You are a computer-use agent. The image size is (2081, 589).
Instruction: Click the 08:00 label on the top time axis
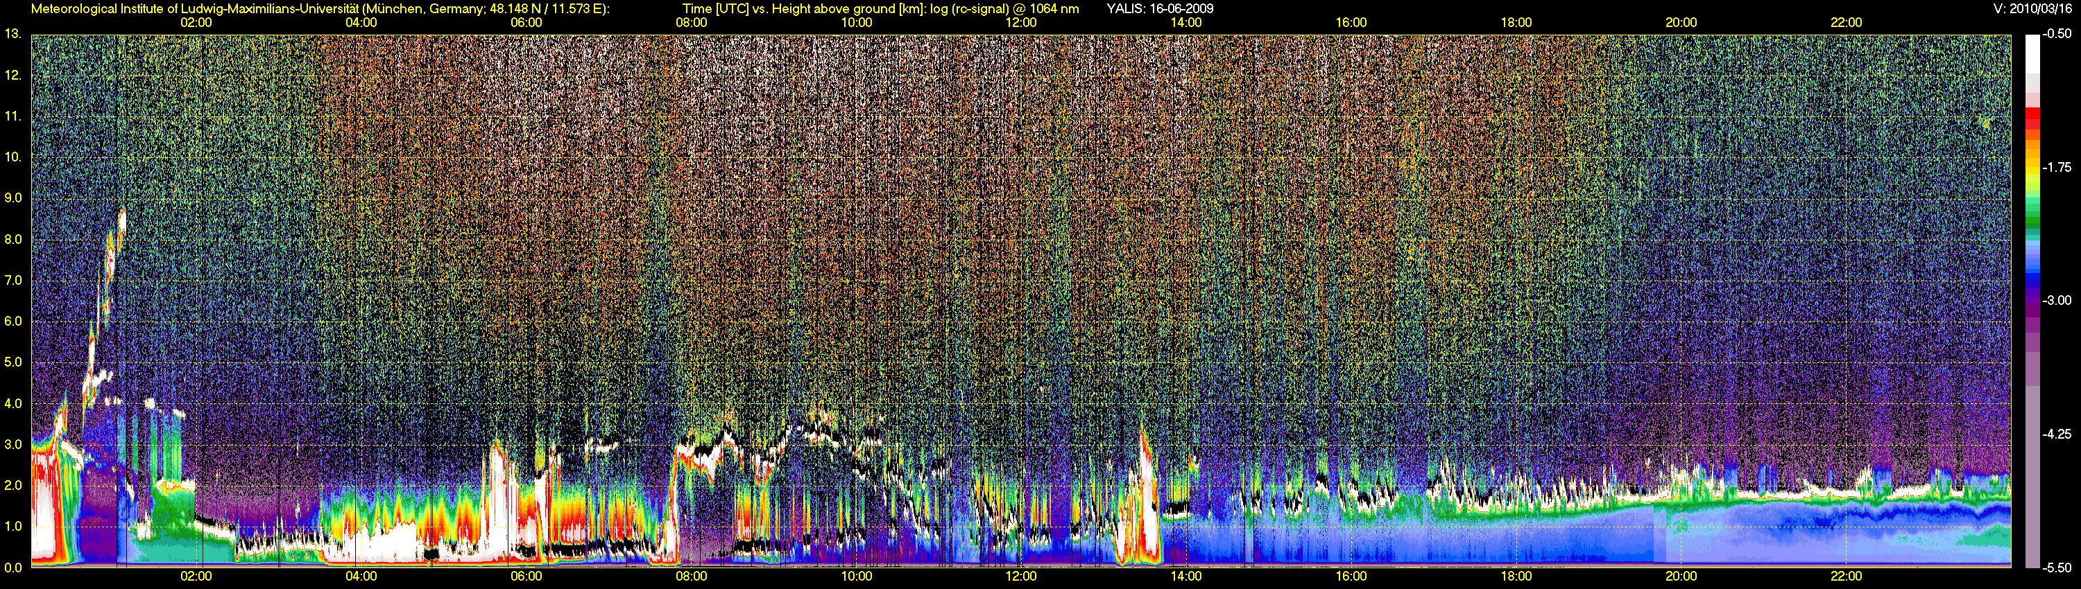click(x=692, y=23)
